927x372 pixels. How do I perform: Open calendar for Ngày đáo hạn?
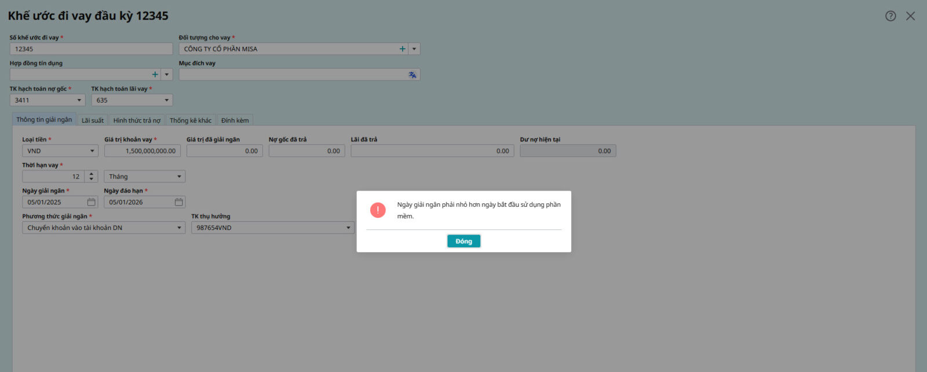pyautogui.click(x=178, y=202)
